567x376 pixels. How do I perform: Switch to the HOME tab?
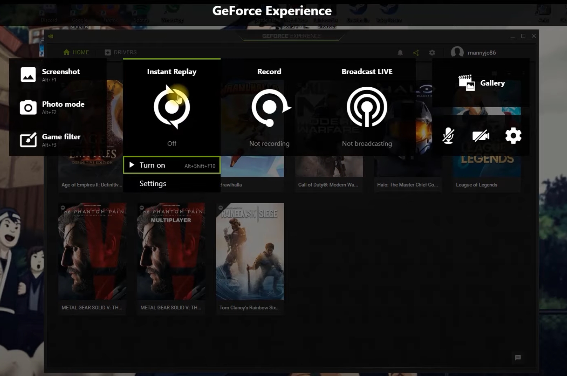76,52
